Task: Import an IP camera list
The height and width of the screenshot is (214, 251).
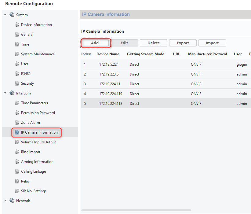Action: 212,43
